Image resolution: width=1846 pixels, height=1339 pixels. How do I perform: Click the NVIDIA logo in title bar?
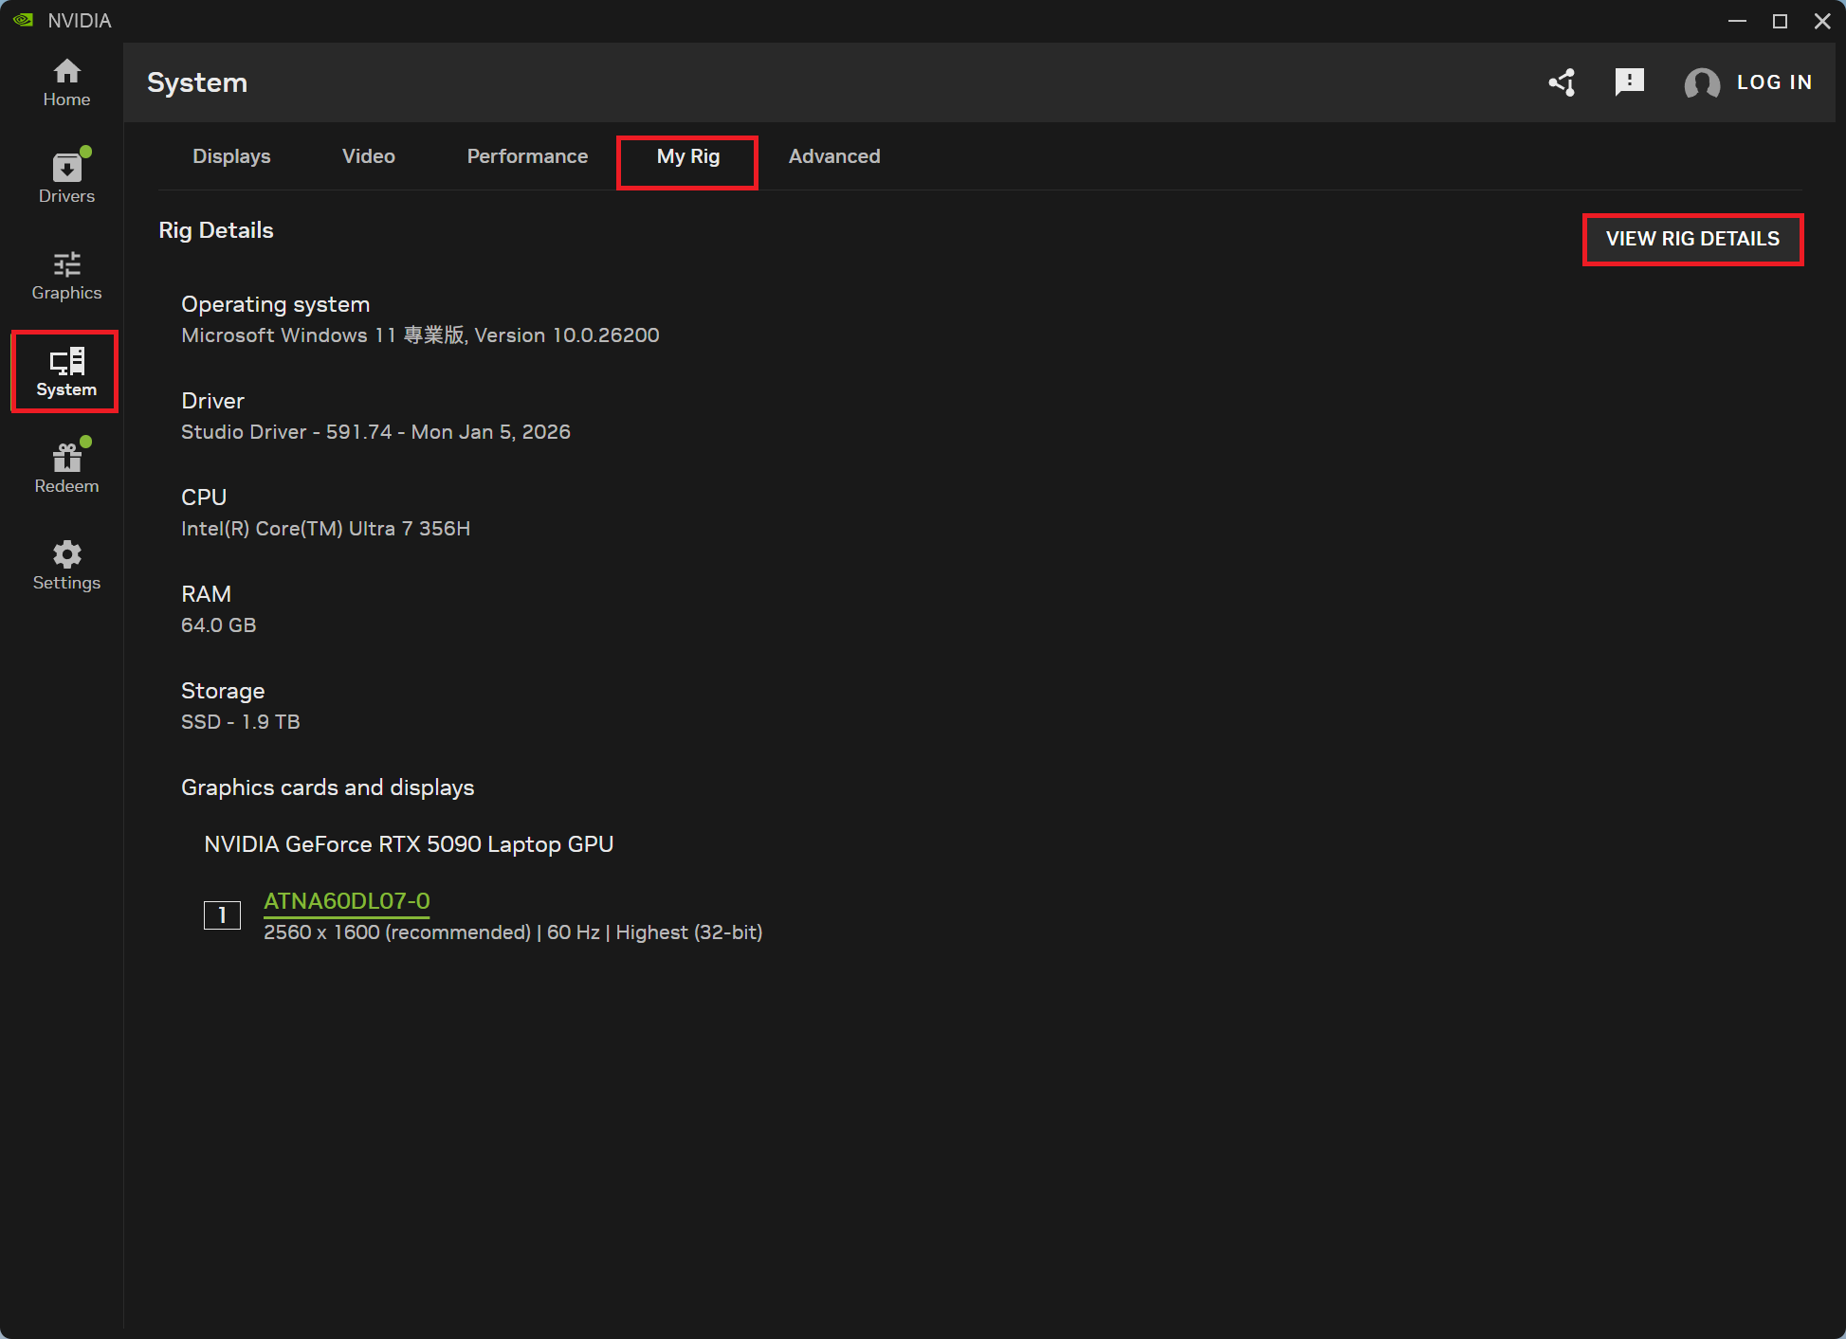tap(24, 20)
